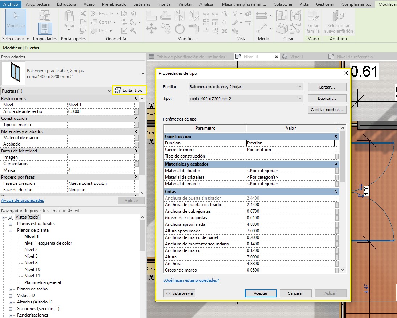Collapse the Cotas parameter group
Screen dimensions: 397x318
336,191
